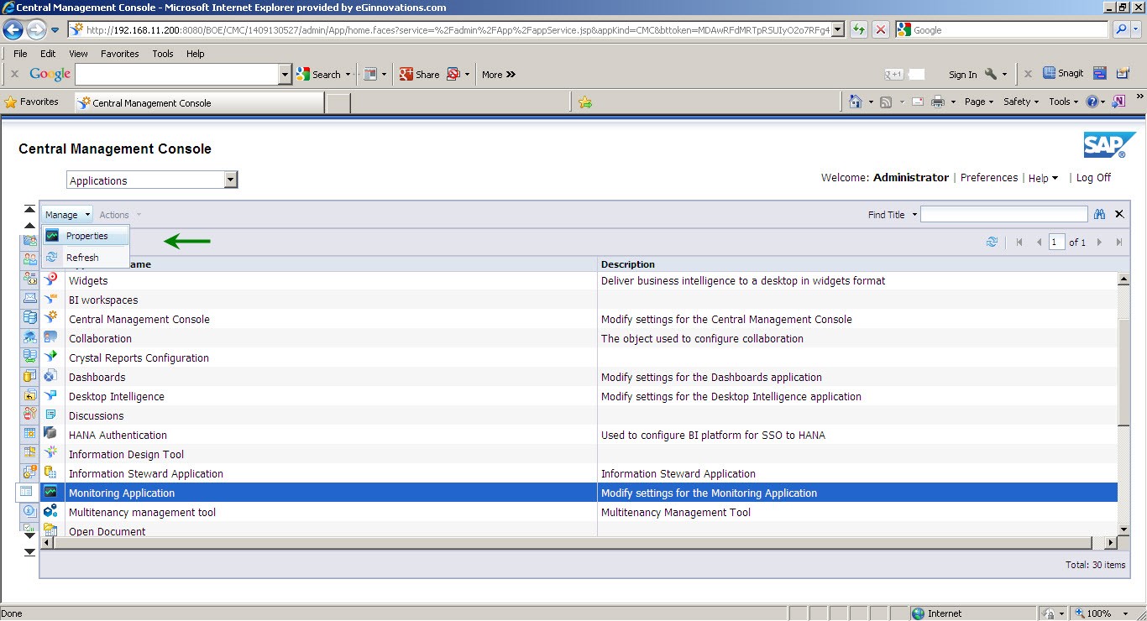1147x621 pixels.
Task: Open the Edit menu
Action: pos(48,54)
